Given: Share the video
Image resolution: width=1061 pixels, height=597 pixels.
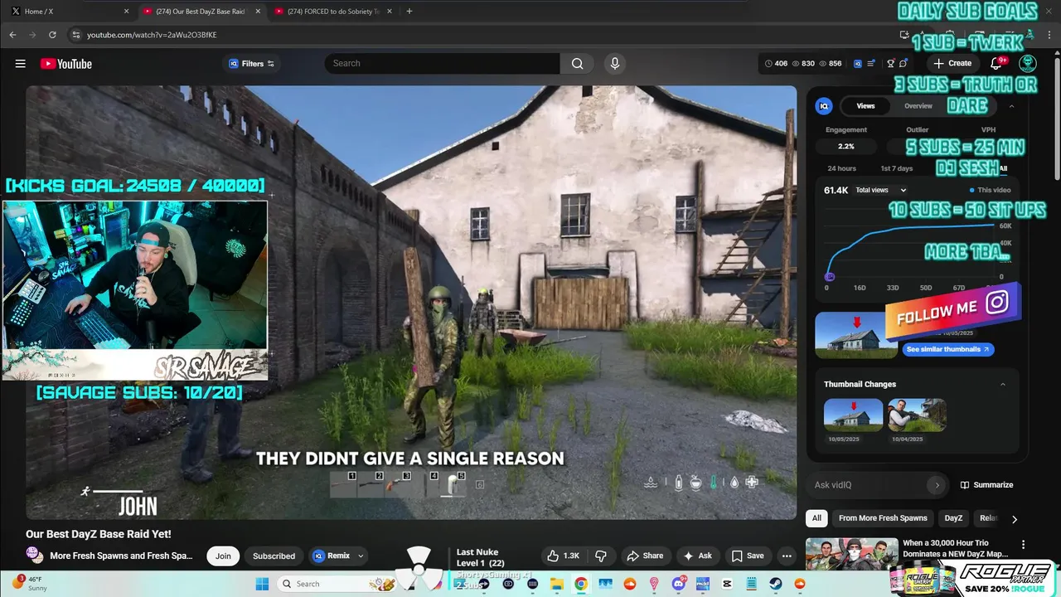Looking at the screenshot, I should coord(645,556).
